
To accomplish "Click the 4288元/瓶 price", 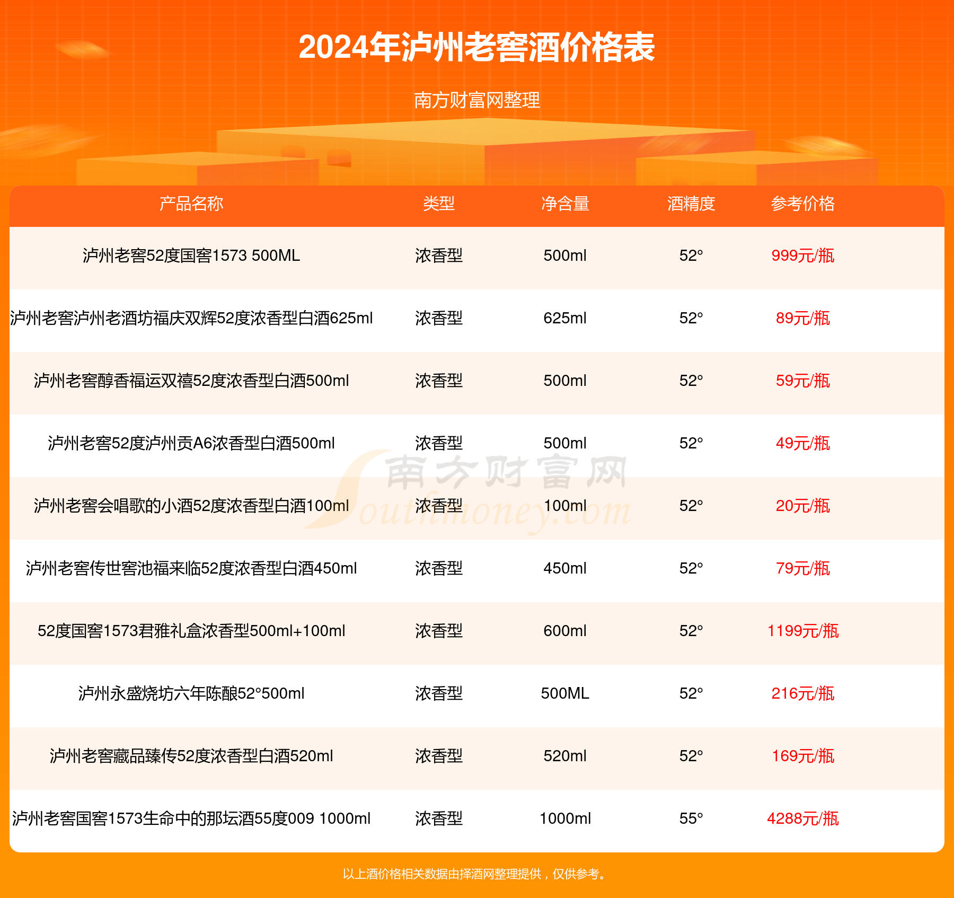I will pyautogui.click(x=803, y=818).
